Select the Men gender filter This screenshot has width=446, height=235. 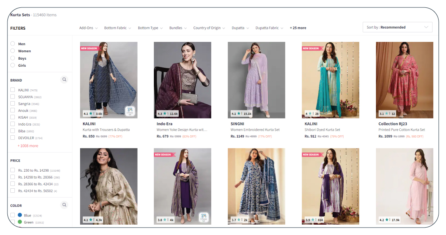[13, 43]
